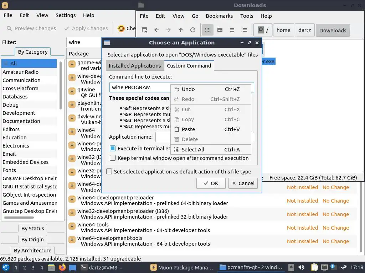The image size is (365, 273).
Task: Expand the By Origin filter section
Action: pos(32,239)
